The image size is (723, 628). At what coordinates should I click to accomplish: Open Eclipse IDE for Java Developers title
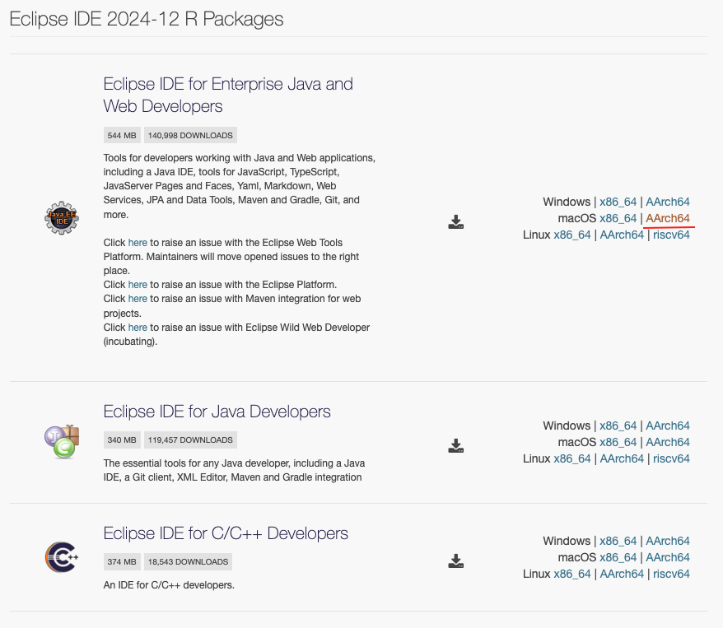pyautogui.click(x=217, y=412)
